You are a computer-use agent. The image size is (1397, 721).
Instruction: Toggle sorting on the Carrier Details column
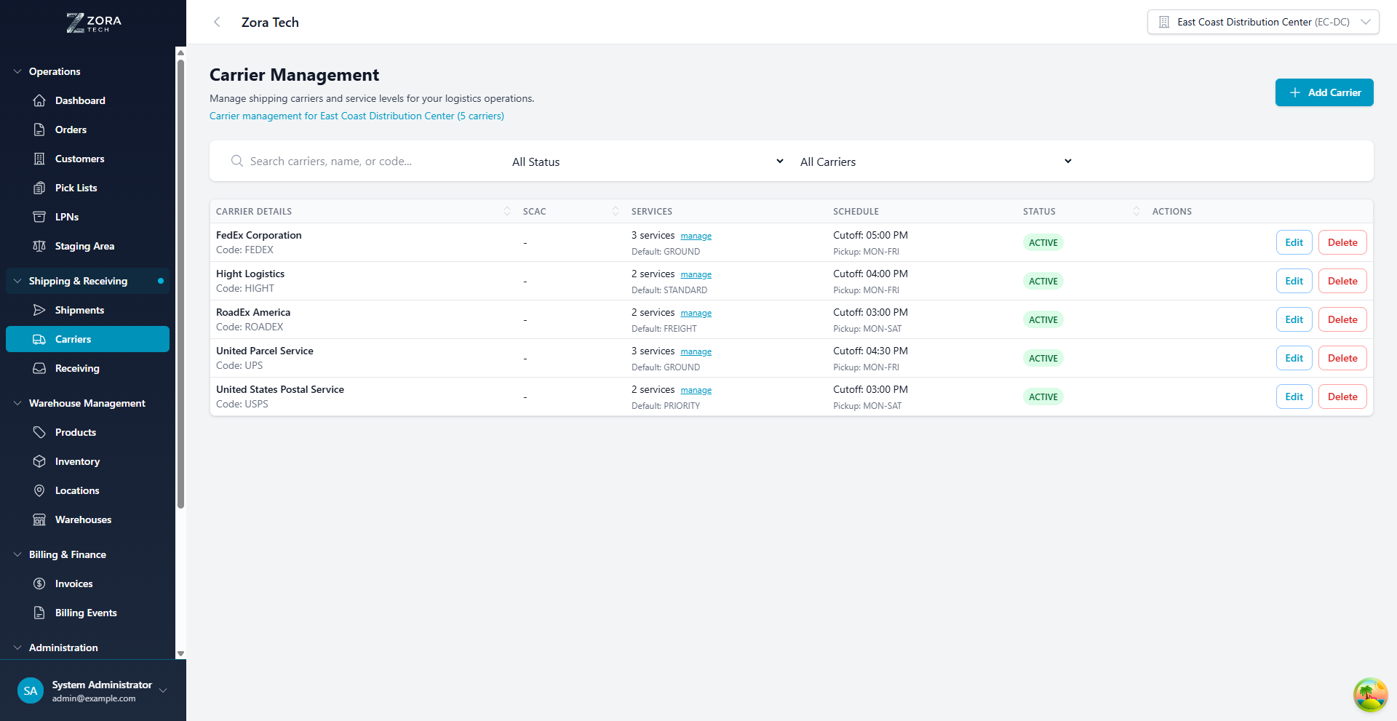(507, 211)
